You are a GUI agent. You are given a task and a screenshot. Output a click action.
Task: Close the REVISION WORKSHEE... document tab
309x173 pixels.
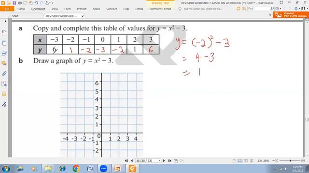(83, 16)
